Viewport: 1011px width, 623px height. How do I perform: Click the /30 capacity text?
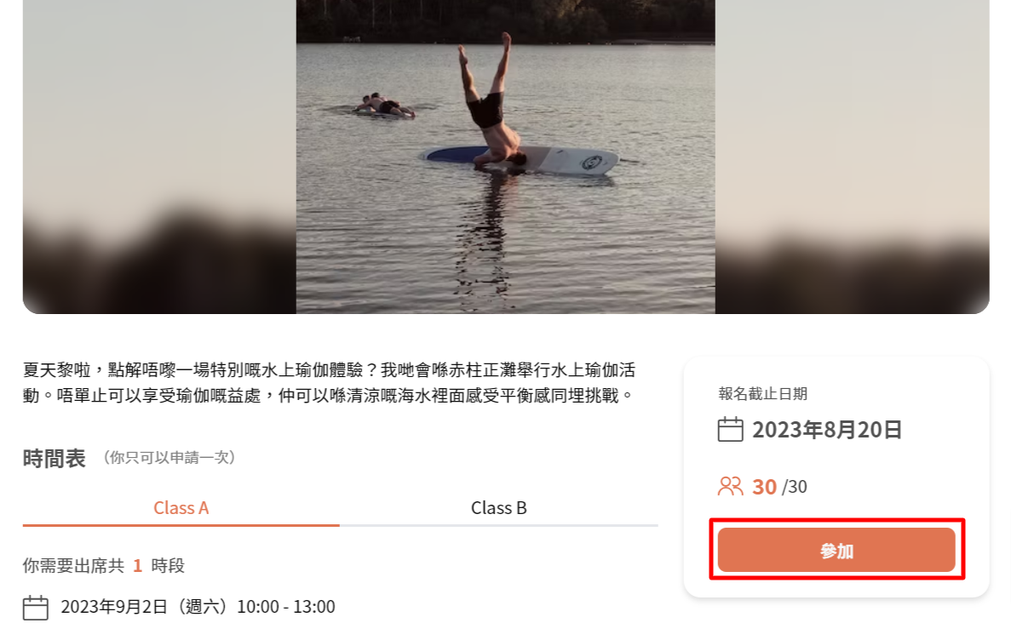pos(795,487)
